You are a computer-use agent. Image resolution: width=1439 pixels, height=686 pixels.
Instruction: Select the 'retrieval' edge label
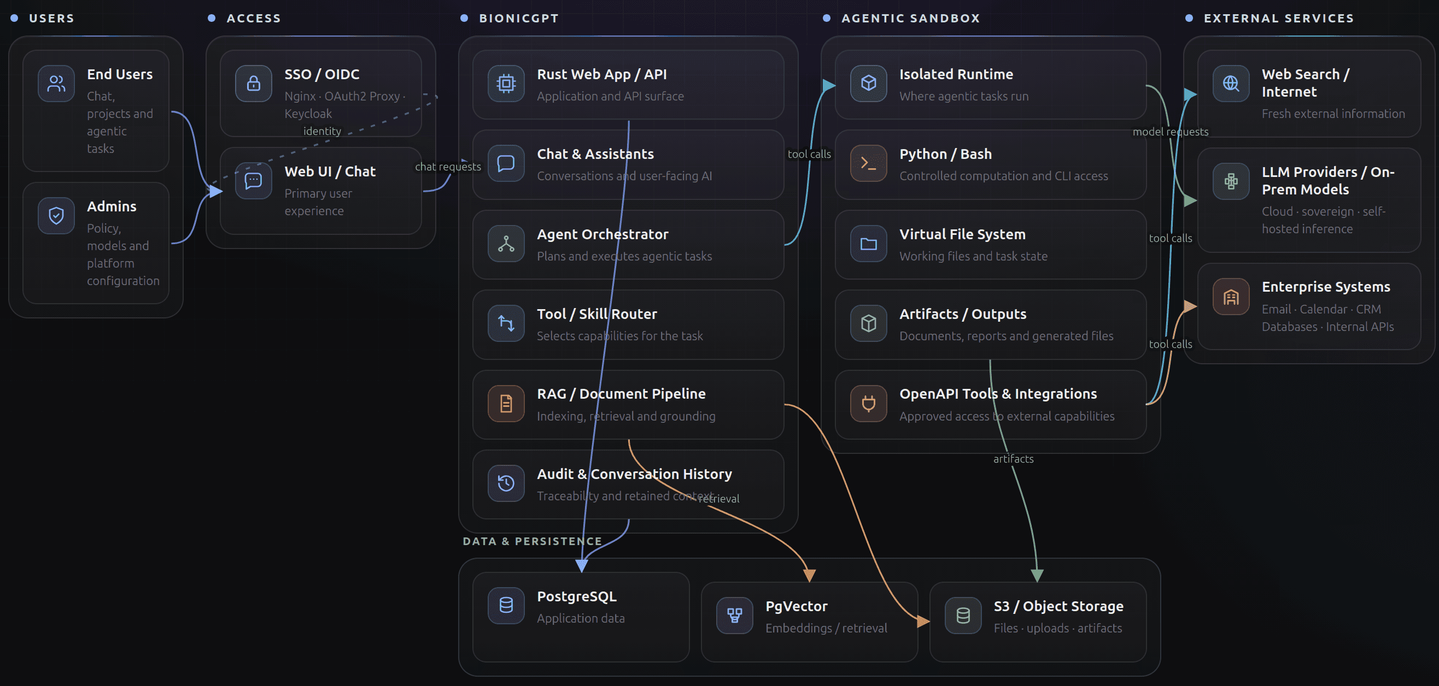(719, 499)
